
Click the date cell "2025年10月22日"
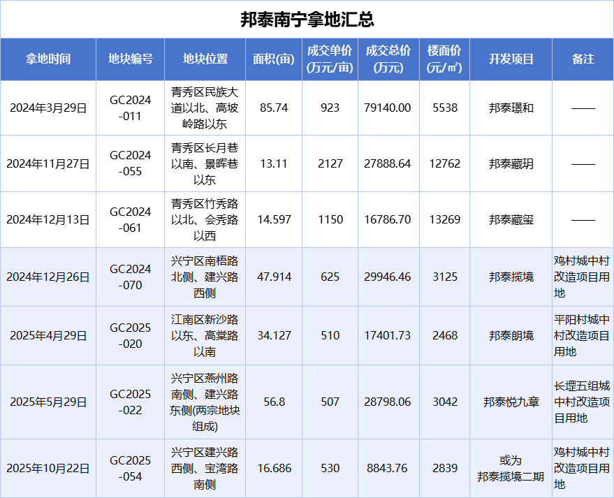48,469
